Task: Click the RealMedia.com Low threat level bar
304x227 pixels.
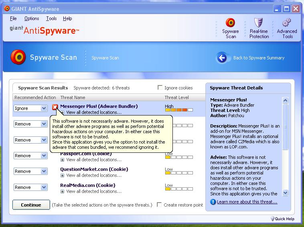Action: pos(179,189)
